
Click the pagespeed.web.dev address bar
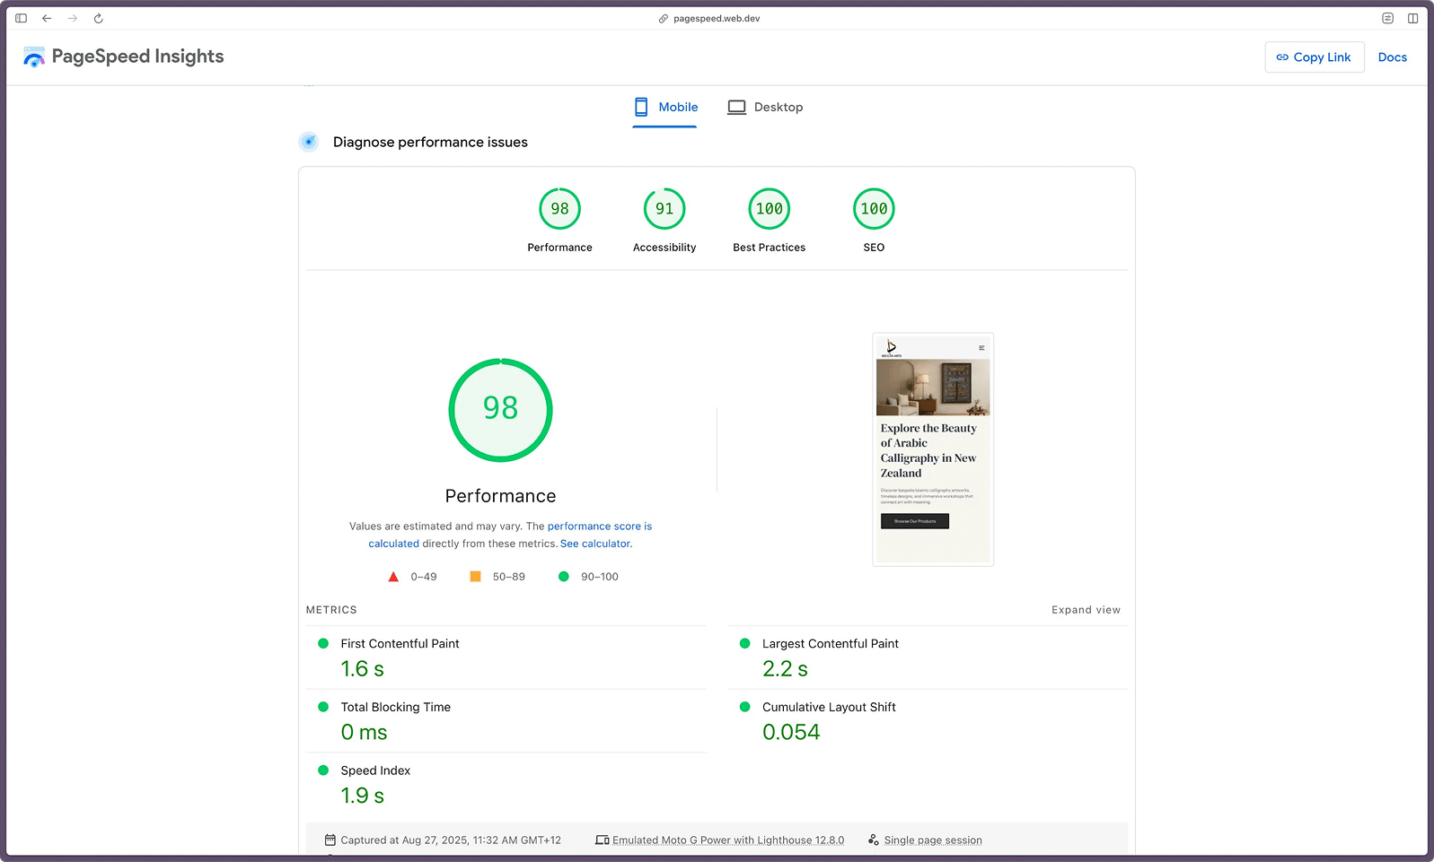tap(717, 18)
